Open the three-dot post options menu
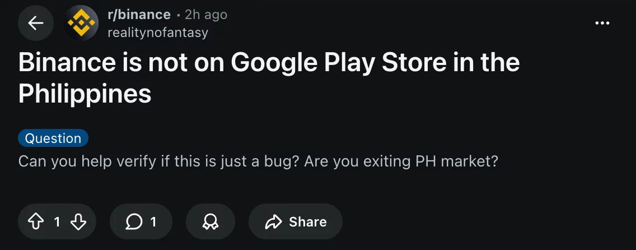This screenshot has height=250, width=636. pyautogui.click(x=602, y=23)
